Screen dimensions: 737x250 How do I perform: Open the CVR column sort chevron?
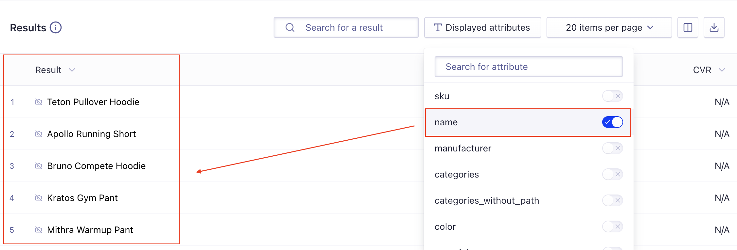[x=722, y=70]
